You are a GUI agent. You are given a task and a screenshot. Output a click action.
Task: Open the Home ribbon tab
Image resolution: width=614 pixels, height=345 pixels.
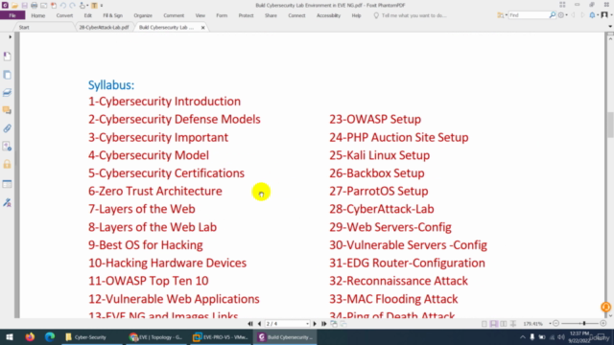(38, 15)
